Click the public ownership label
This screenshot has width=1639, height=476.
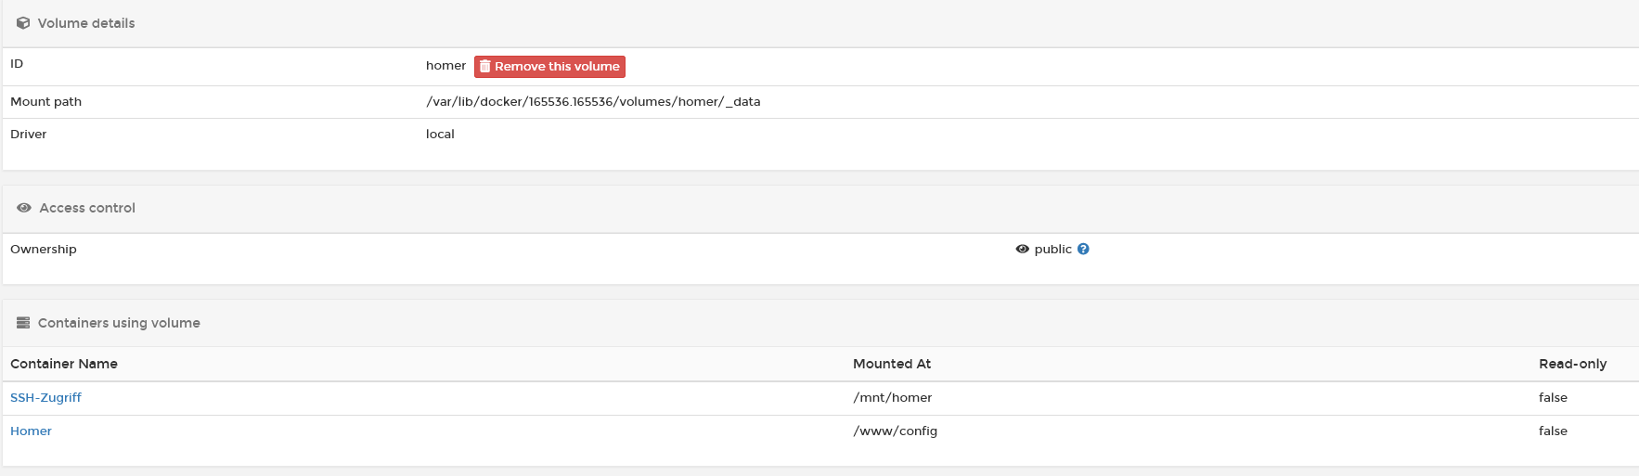pos(1052,249)
